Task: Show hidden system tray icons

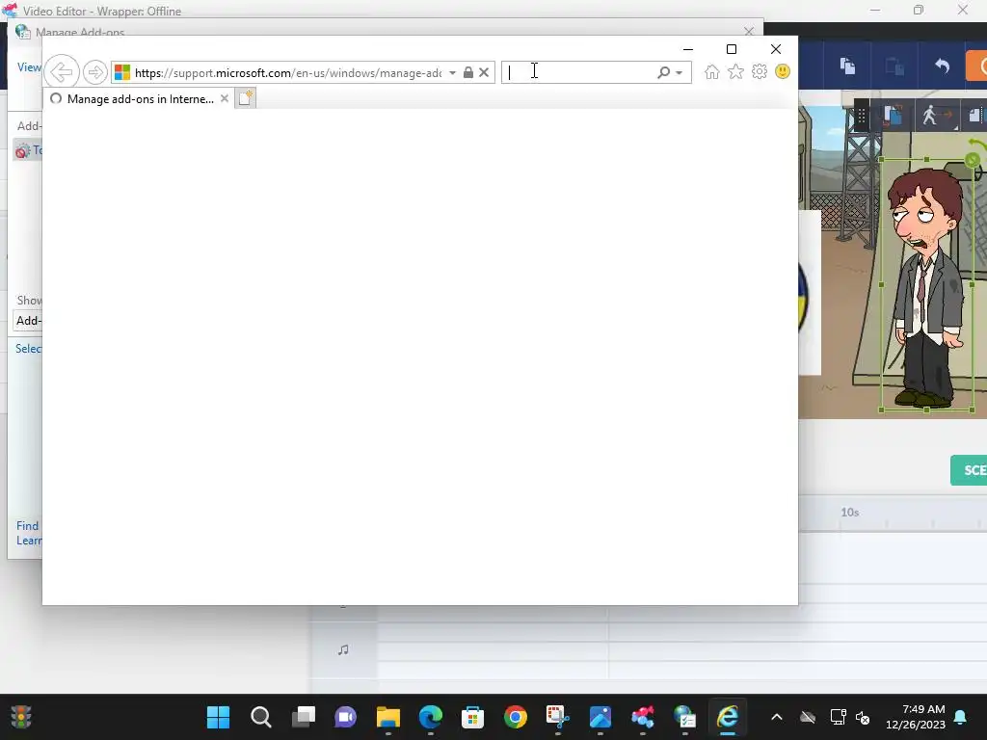Action: 777,717
